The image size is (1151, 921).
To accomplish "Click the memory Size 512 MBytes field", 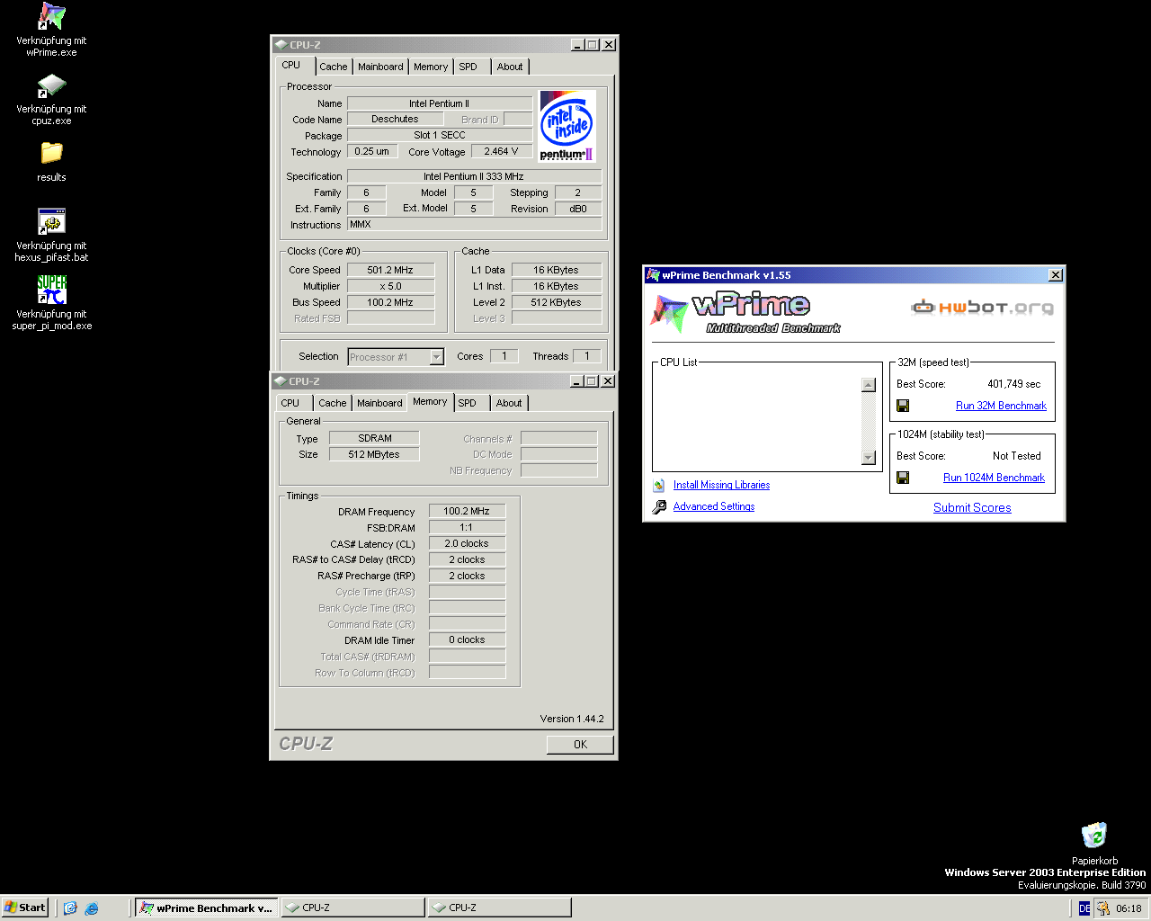I will 374,454.
